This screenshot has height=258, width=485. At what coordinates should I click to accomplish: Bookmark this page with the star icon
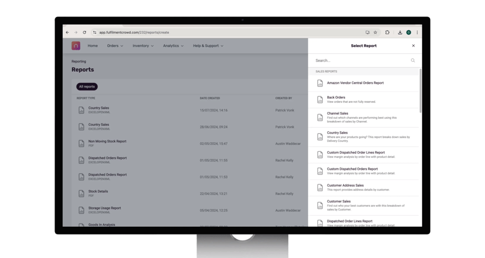point(375,32)
